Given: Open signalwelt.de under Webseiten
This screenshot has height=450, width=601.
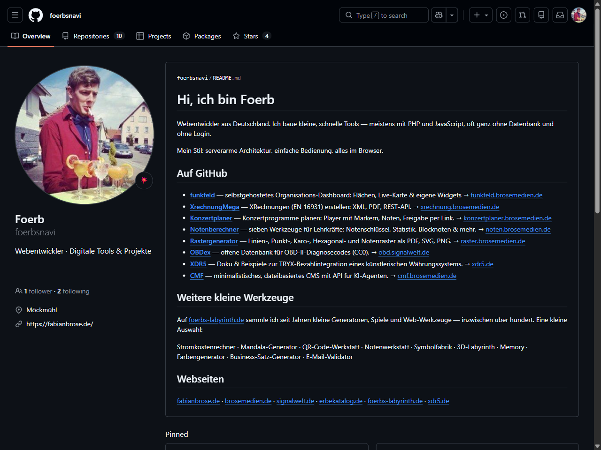Looking at the screenshot, I should tap(295, 401).
